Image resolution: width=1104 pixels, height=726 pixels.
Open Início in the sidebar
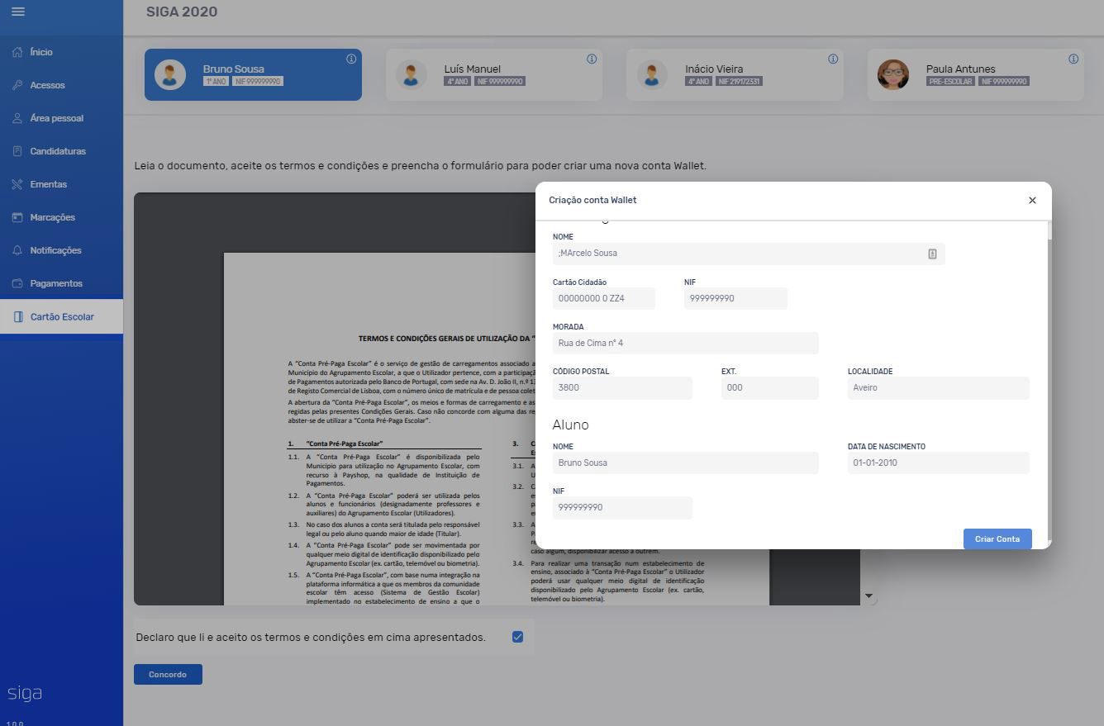41,52
